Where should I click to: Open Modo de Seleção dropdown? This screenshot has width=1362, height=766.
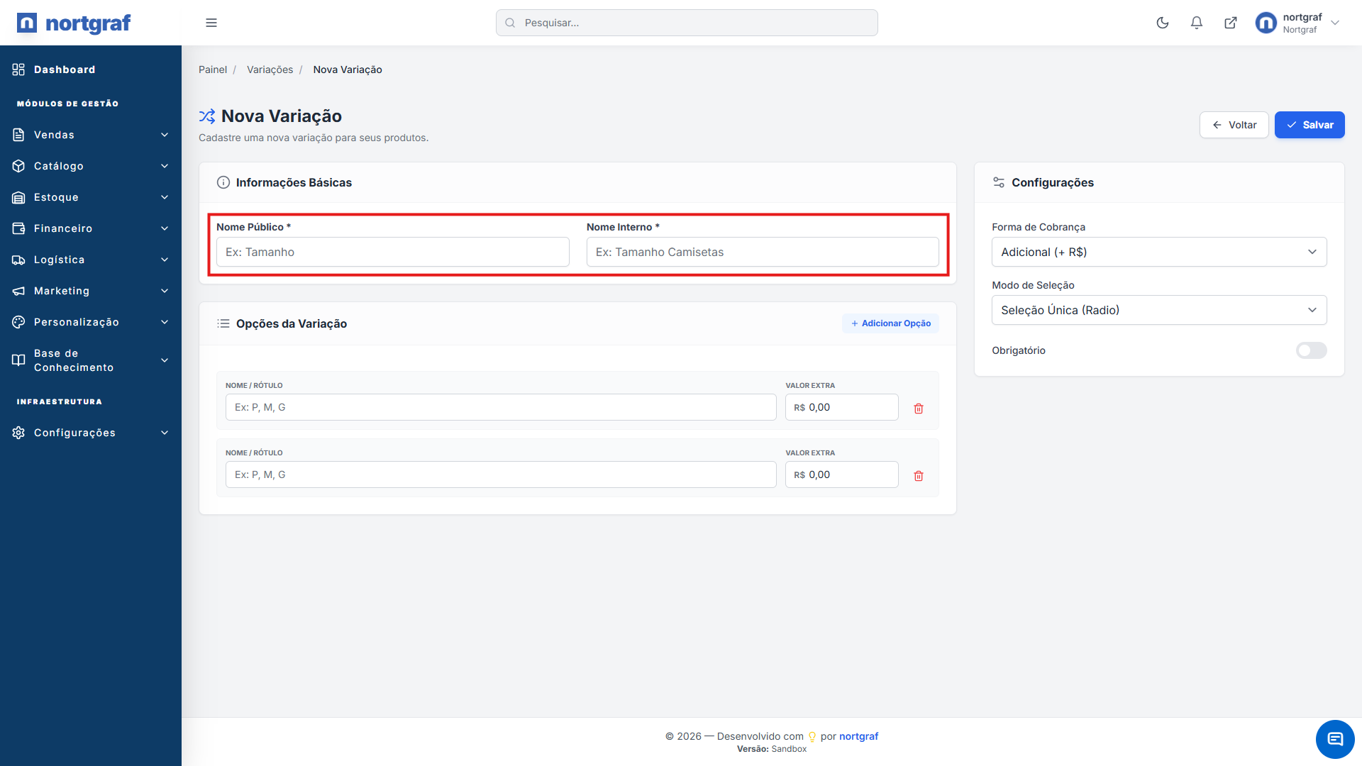(x=1158, y=310)
